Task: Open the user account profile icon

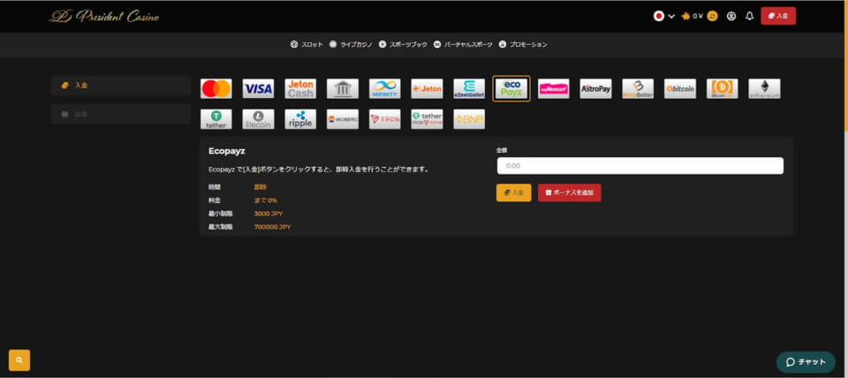Action: click(x=731, y=16)
